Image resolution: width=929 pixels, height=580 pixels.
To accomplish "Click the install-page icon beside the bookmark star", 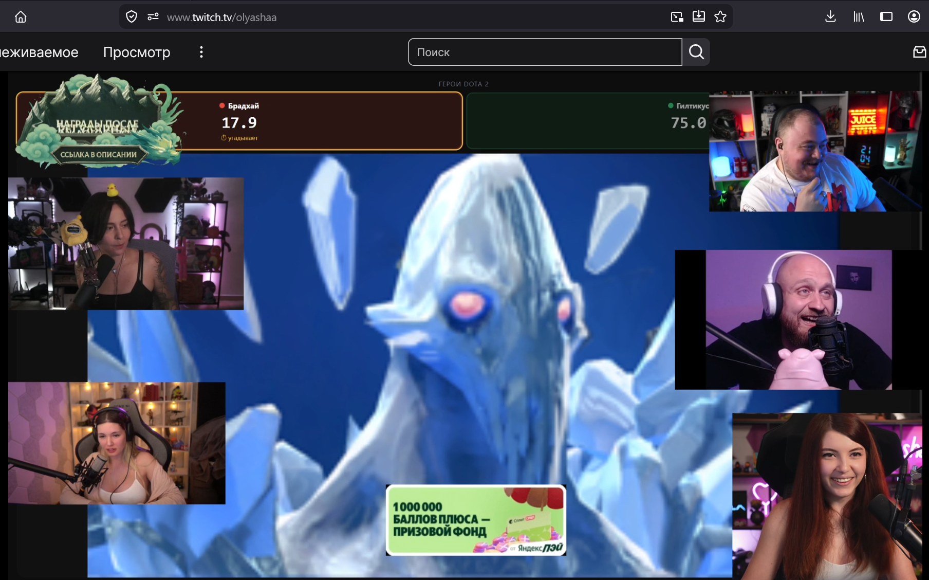I will [699, 17].
